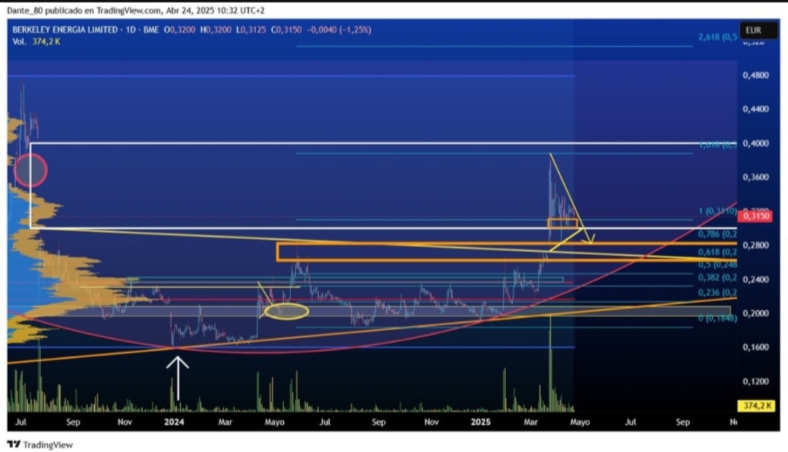Click the TradingView logo at the bottom
The height and width of the screenshot is (452, 788).
coord(39,445)
